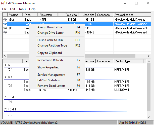
Task: Open the Edit menu
Action: pyautogui.click(x=13, y=9)
